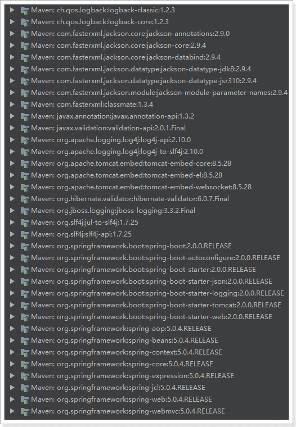Expand spring-boot-autoconfigure:2.0.0.RELEASE node

click(12, 258)
